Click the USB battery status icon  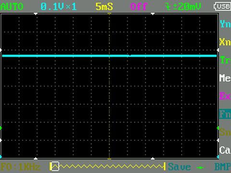[x=222, y=6]
